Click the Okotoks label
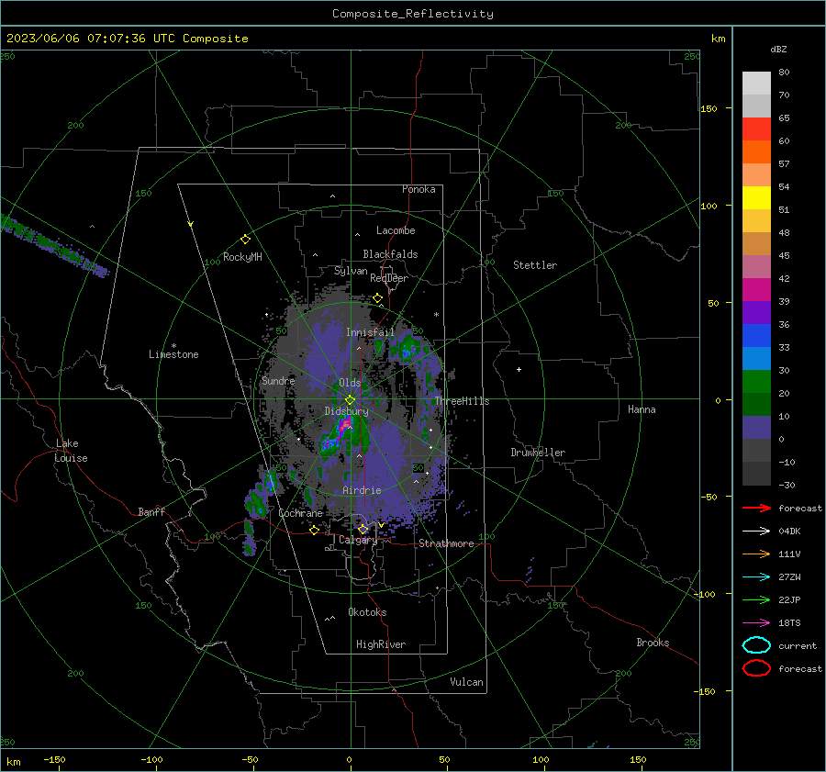 coord(367,612)
